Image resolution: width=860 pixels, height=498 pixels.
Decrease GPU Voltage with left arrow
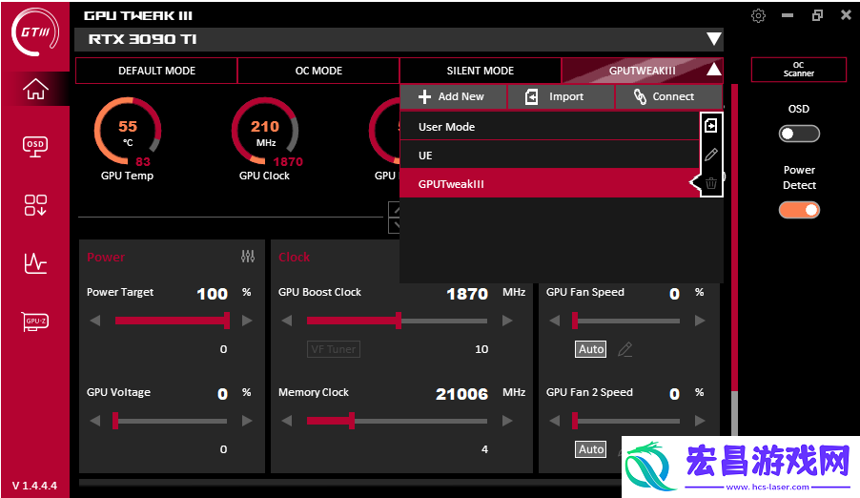pyautogui.click(x=95, y=421)
